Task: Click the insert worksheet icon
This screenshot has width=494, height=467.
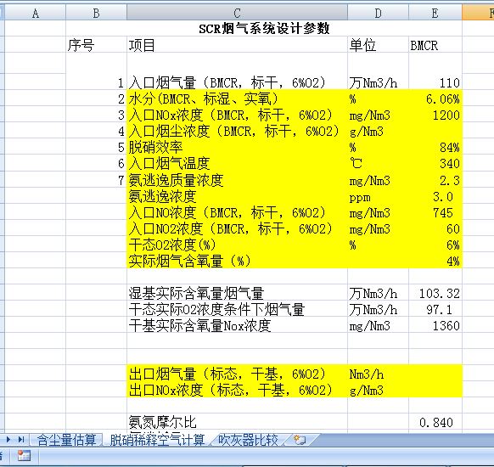Action: point(300,440)
